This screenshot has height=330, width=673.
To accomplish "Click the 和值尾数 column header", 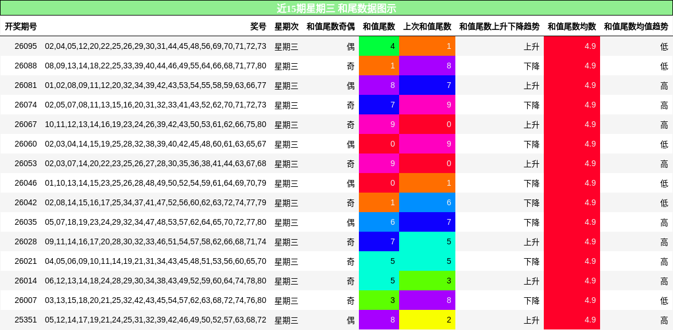I will tap(379, 26).
